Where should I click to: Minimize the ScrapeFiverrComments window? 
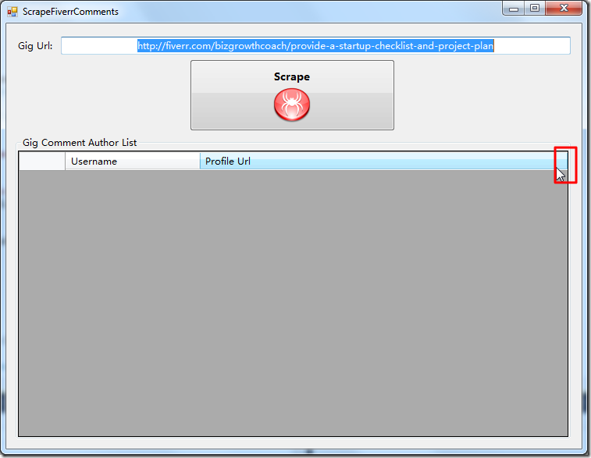tap(514, 8)
